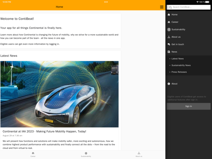This screenshot has width=212, height=159.
Task: Open Get in touch from the side menu
Action: [x=189, y=44]
